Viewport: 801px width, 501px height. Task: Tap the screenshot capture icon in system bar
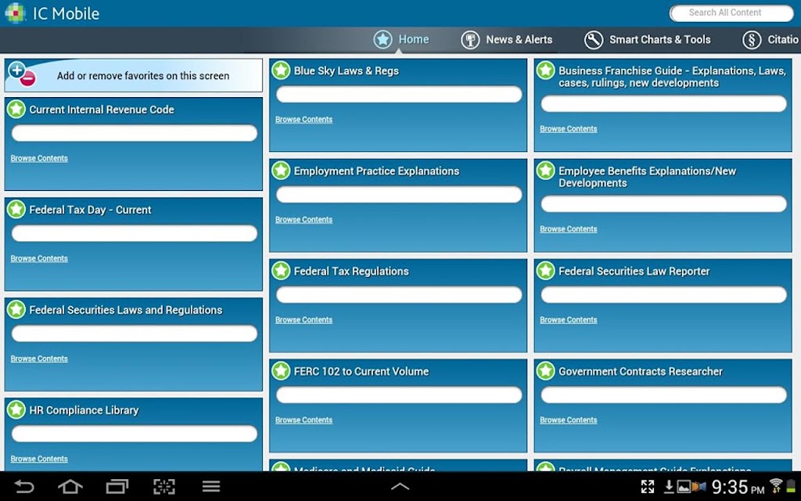[x=164, y=486]
